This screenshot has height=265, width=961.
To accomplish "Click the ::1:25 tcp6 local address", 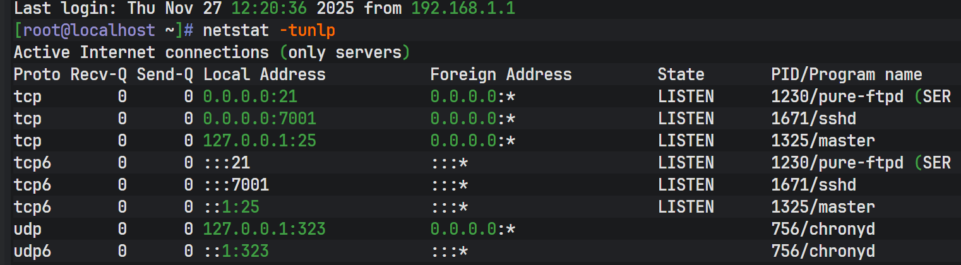I will click(231, 207).
